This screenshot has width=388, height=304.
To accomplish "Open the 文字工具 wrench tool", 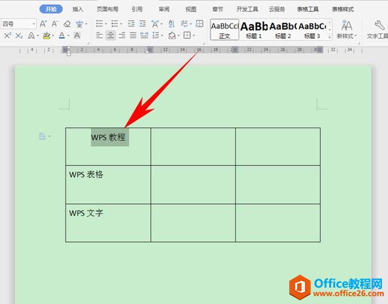I will 378,30.
